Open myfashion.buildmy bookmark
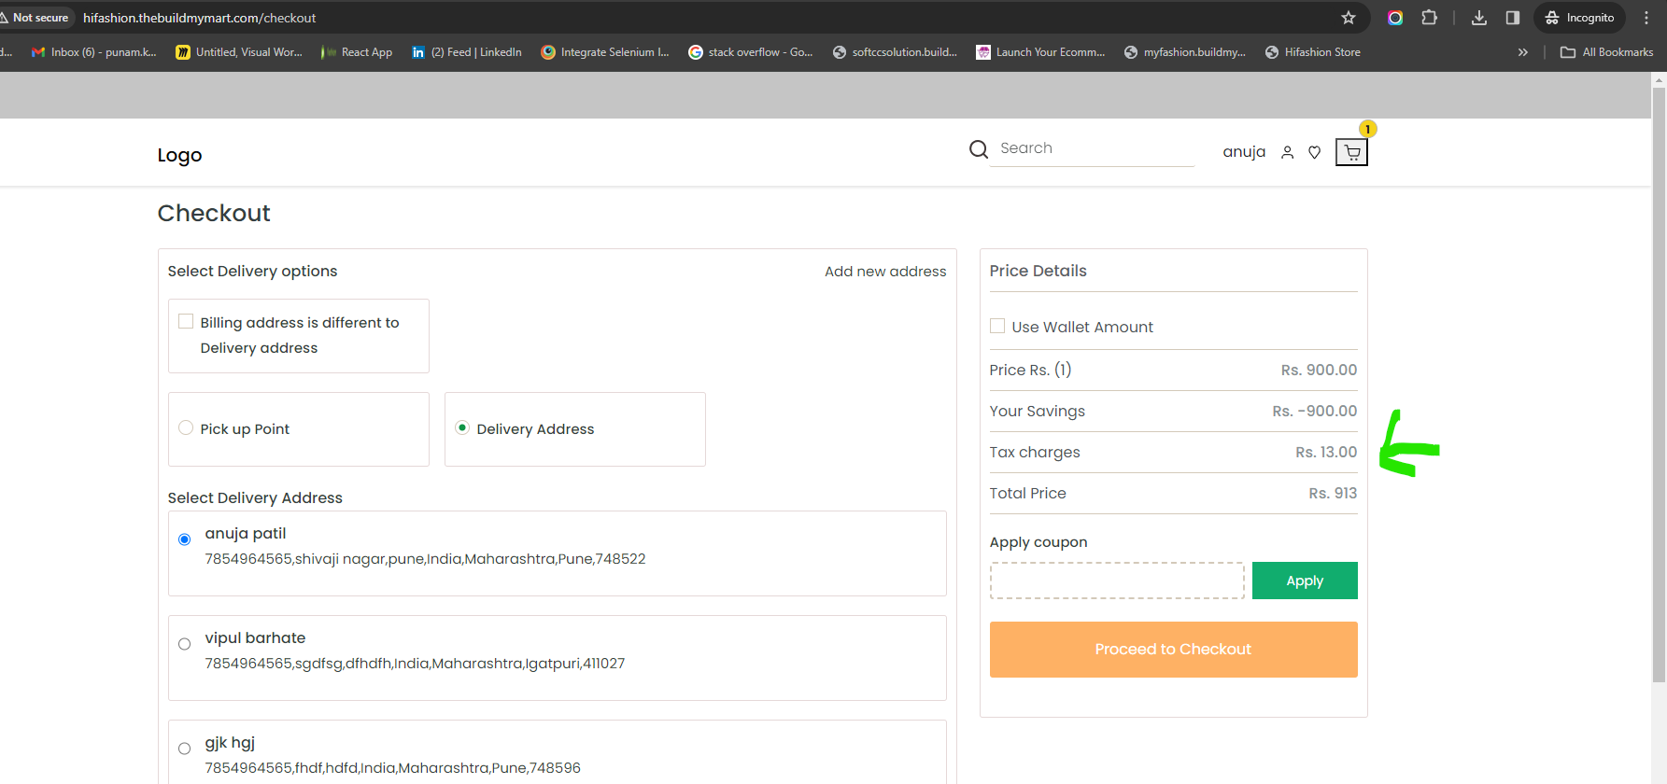 tap(1185, 52)
